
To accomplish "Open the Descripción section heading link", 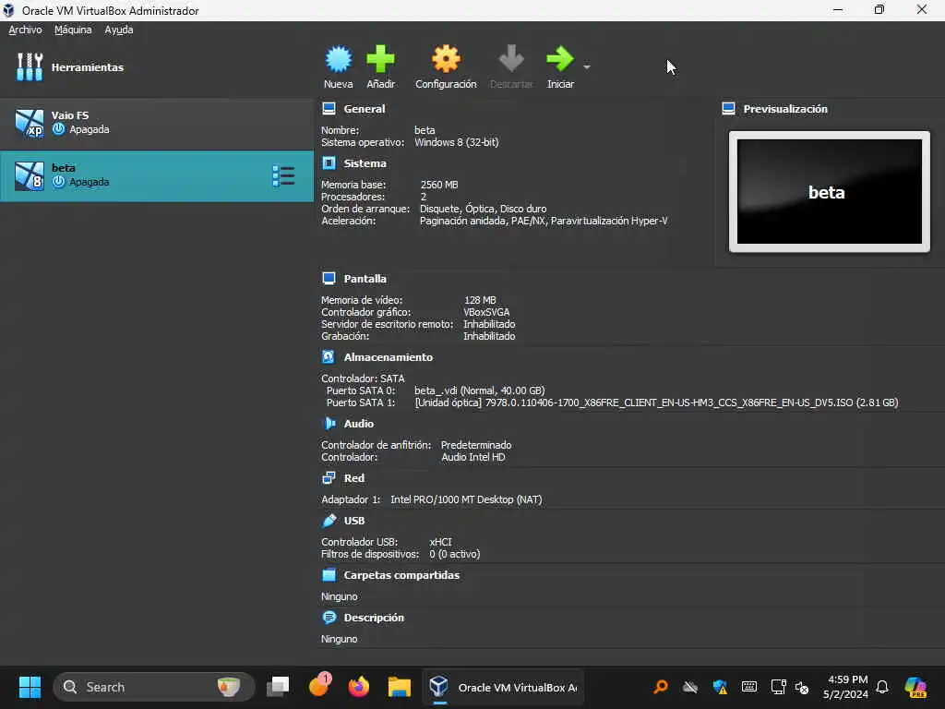I will (x=374, y=618).
